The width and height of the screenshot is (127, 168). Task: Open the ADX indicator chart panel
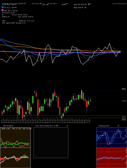point(15,137)
